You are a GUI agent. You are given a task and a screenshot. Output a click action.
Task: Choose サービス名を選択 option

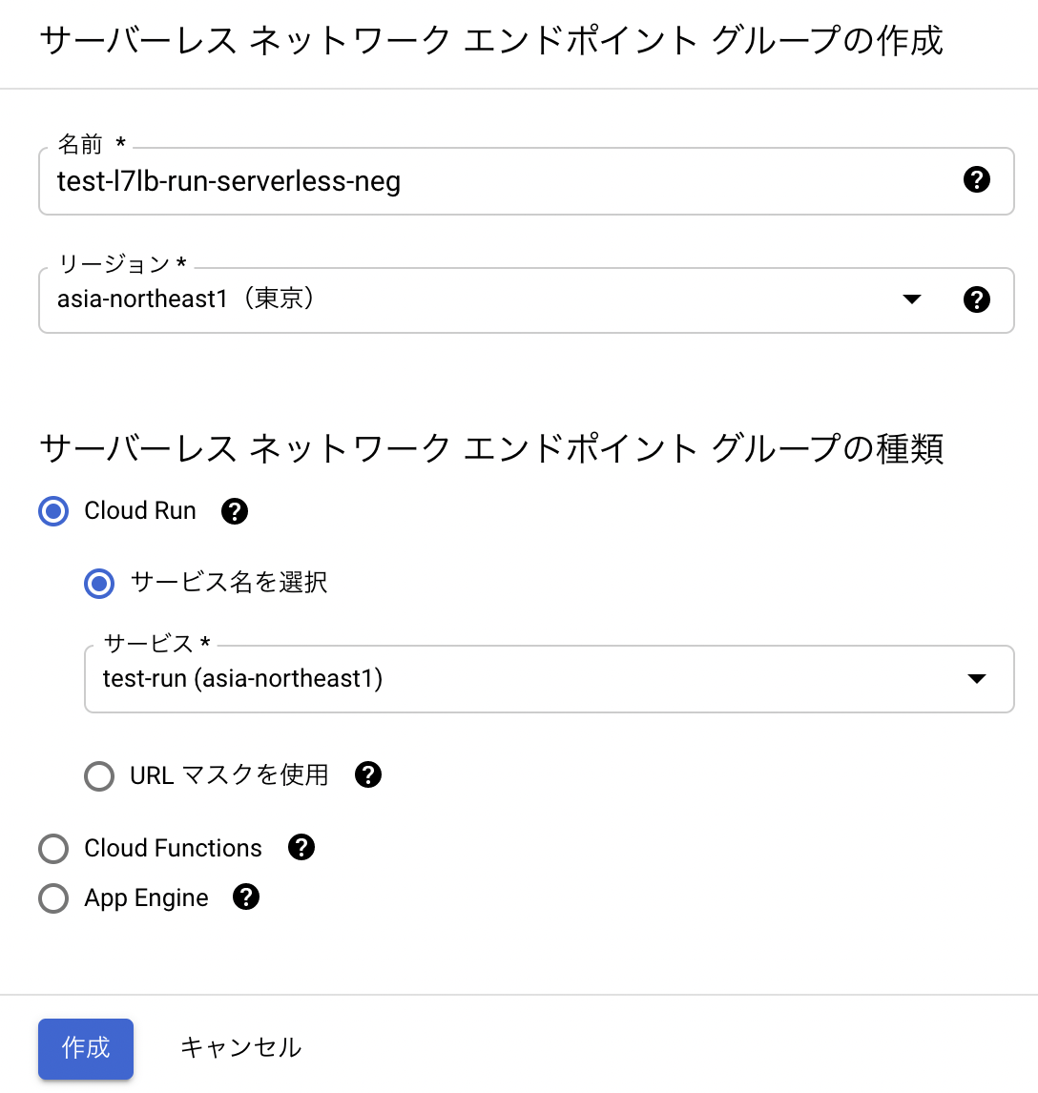click(x=99, y=584)
